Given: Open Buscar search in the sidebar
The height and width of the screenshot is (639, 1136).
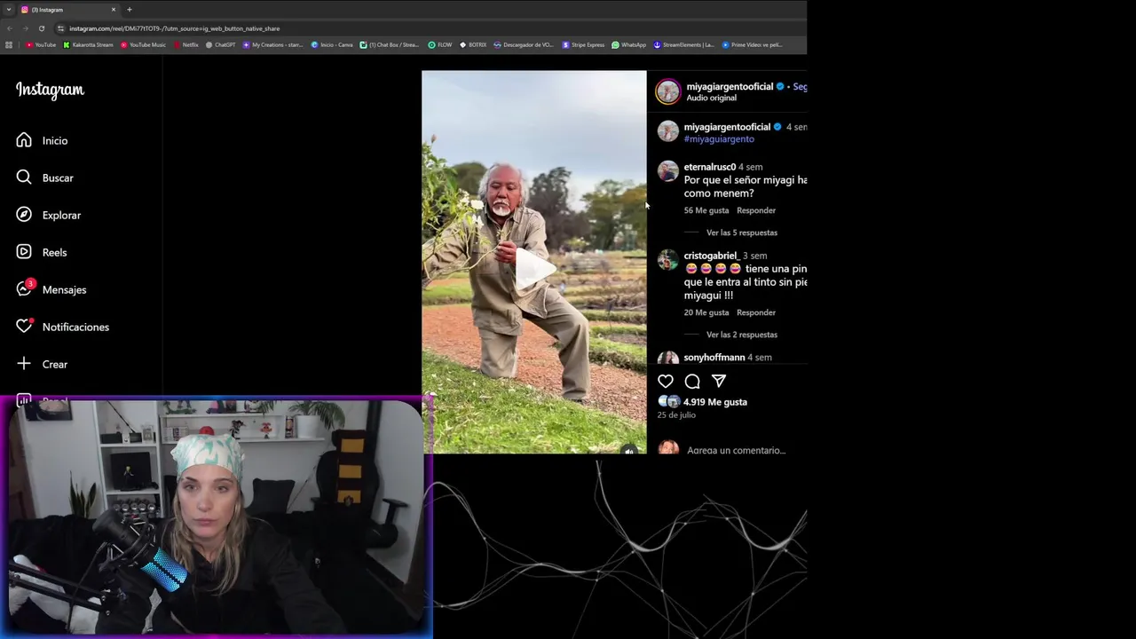Looking at the screenshot, I should click(44, 177).
